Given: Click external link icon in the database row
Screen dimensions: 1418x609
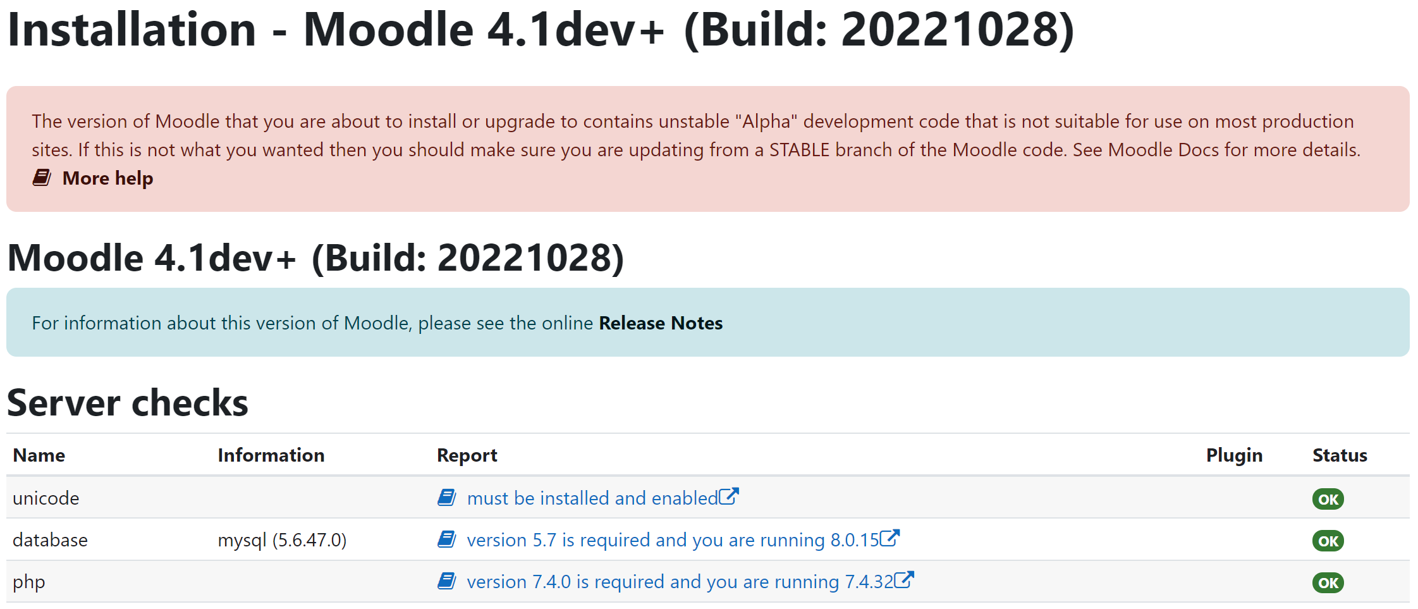Looking at the screenshot, I should pos(890,538).
